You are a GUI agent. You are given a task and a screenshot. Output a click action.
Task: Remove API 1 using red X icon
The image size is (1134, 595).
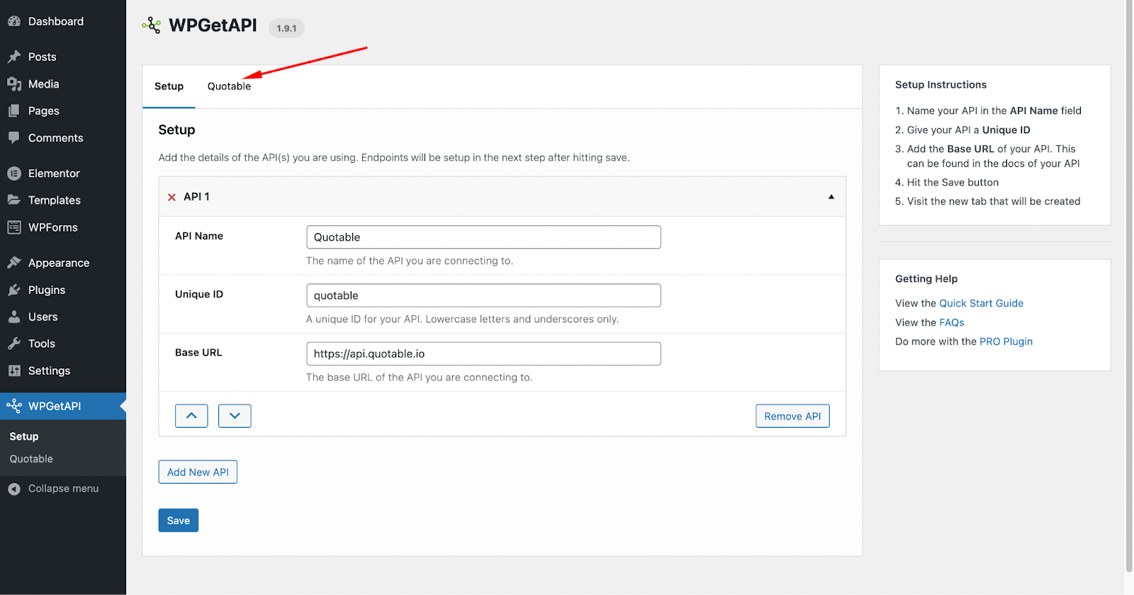click(x=172, y=197)
